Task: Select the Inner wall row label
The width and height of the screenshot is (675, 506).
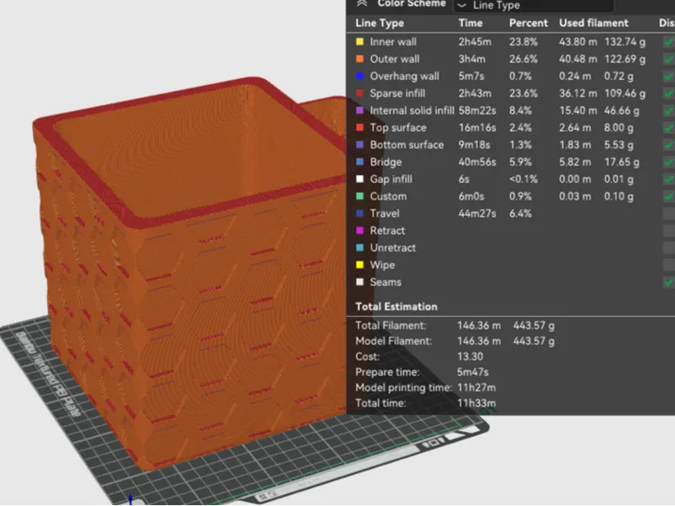Action: (x=393, y=41)
